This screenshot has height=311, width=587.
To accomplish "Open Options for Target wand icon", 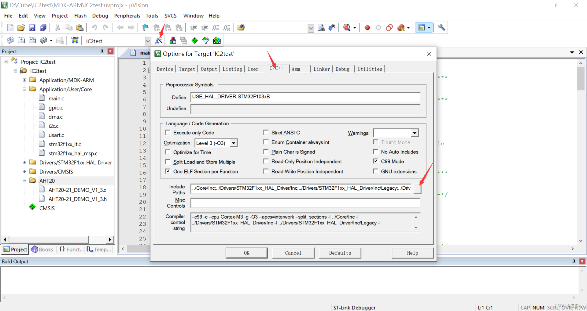I will (159, 40).
